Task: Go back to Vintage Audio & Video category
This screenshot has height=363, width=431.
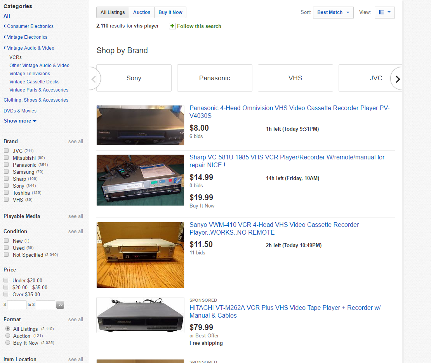Action: click(29, 48)
